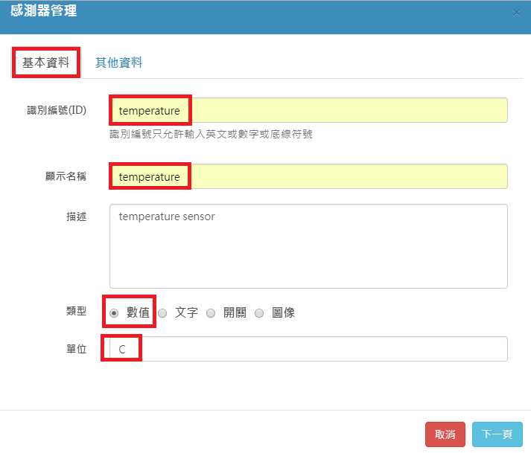
Task: Focus the 識別編號(ID) input field
Action: (x=308, y=110)
